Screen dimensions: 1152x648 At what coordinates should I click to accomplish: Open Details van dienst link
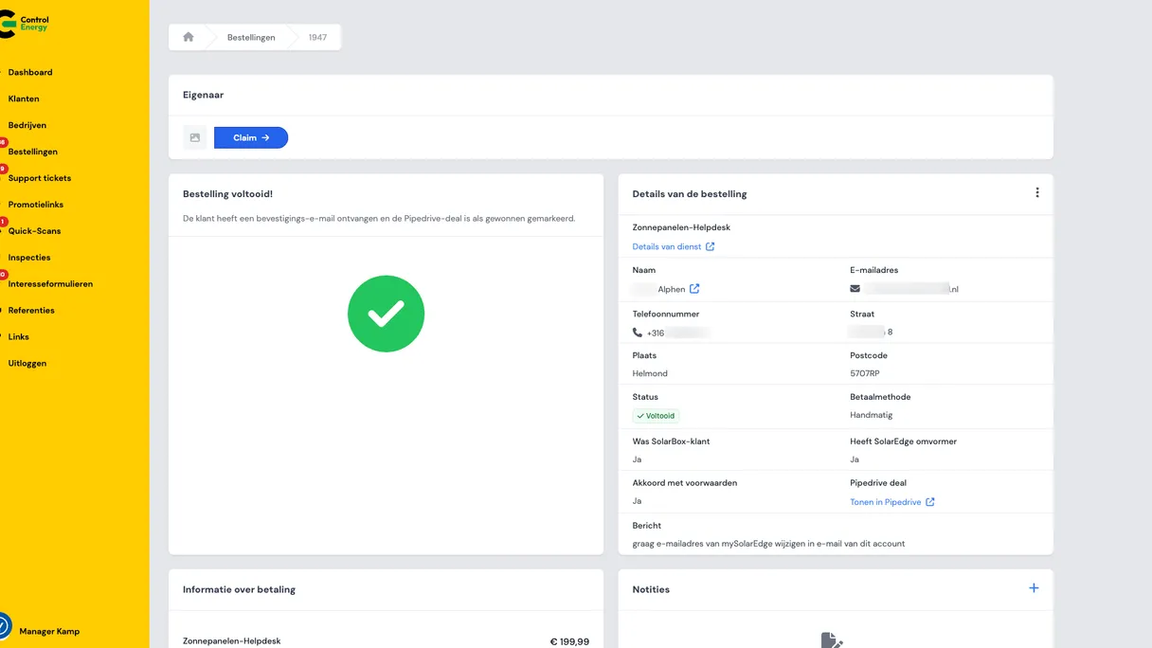tap(674, 246)
